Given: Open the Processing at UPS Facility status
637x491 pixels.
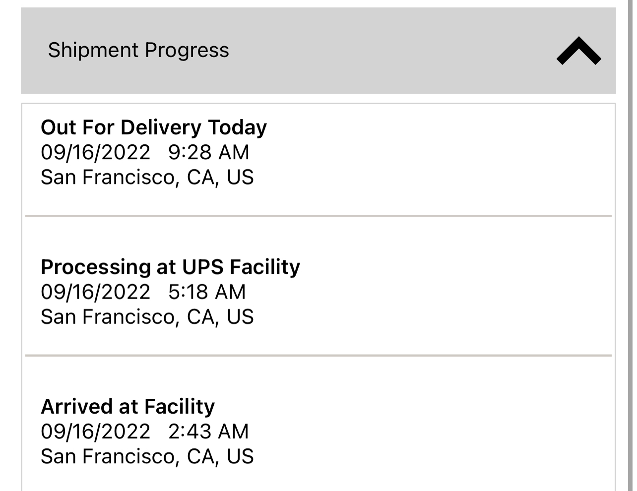Looking at the screenshot, I should point(170,267).
